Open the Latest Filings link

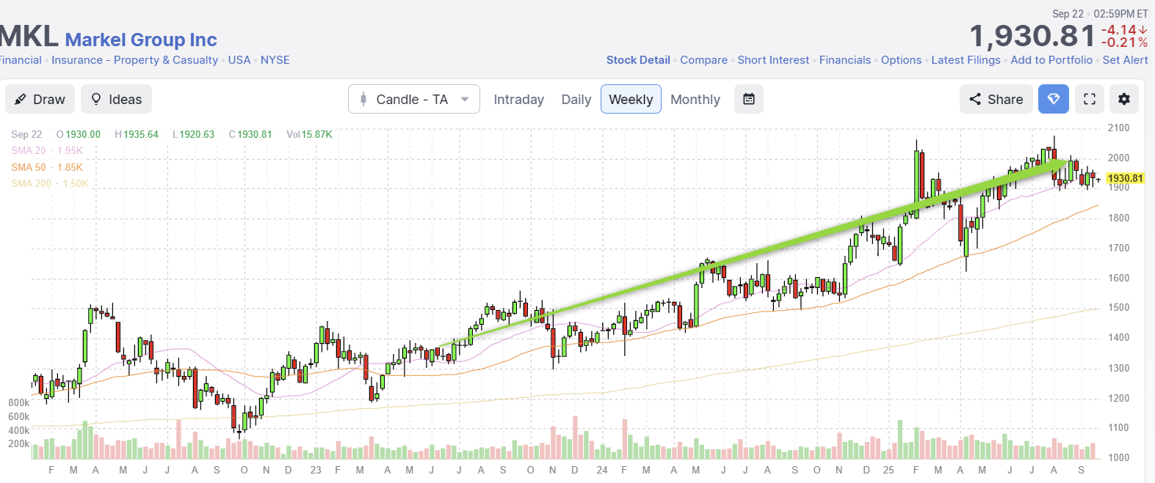point(966,60)
